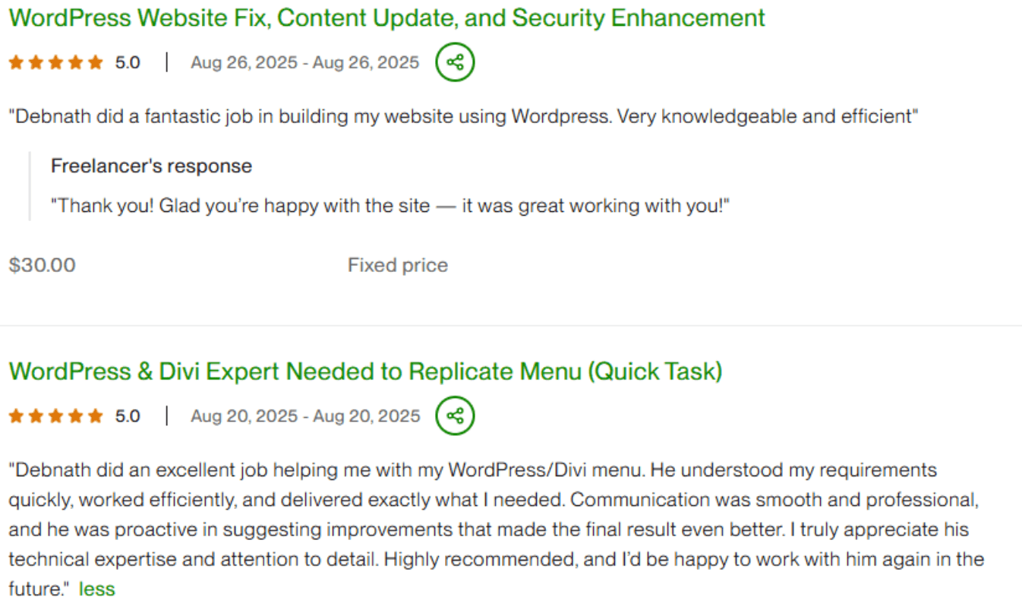Click the 'Fixed price' label

pos(398,265)
